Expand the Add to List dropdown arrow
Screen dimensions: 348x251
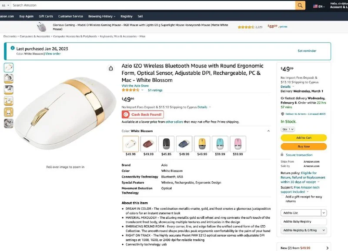[324, 213]
